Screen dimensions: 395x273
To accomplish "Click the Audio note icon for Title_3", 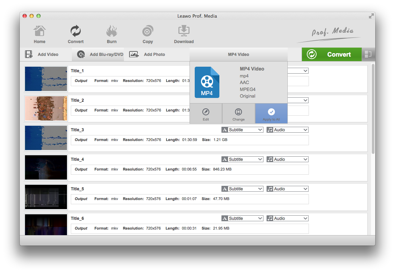I will (x=270, y=130).
